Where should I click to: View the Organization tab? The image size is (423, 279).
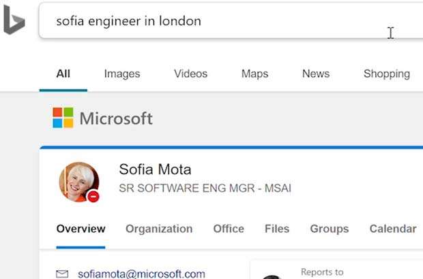(x=159, y=229)
